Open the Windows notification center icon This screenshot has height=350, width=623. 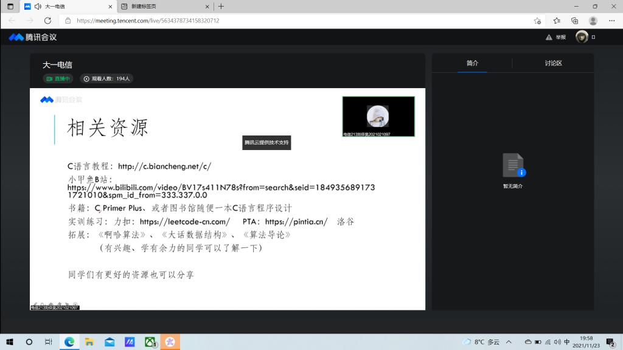click(610, 342)
